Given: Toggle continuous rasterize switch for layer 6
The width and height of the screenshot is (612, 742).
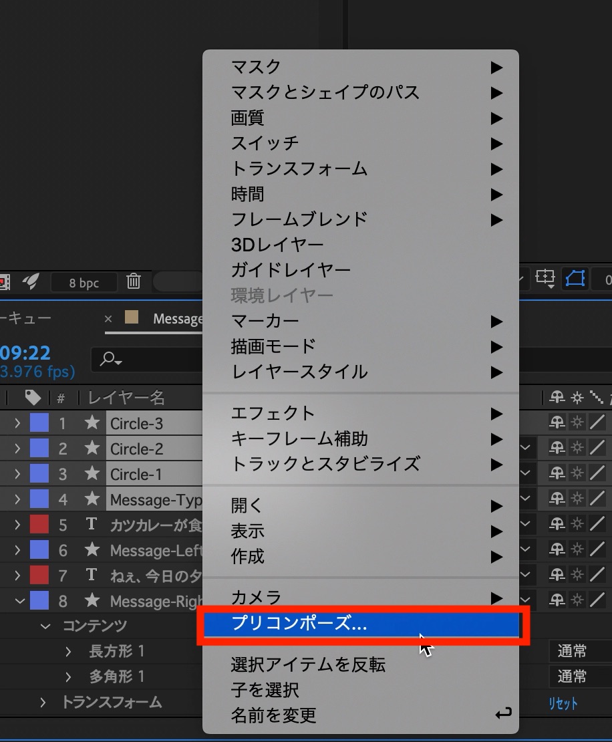Looking at the screenshot, I should coord(577,549).
